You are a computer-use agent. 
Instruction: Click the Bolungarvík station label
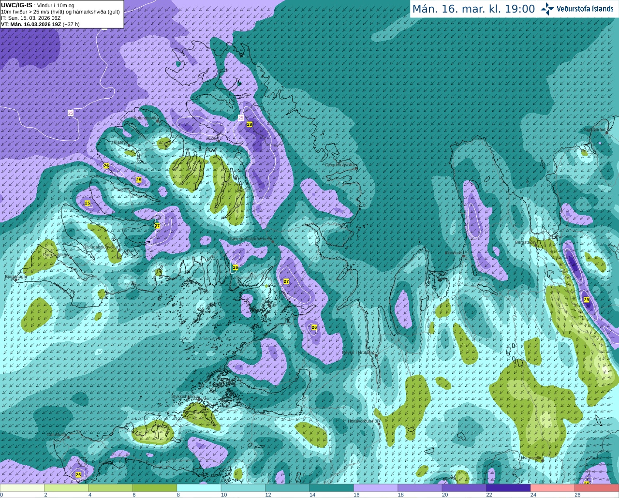tap(145, 118)
